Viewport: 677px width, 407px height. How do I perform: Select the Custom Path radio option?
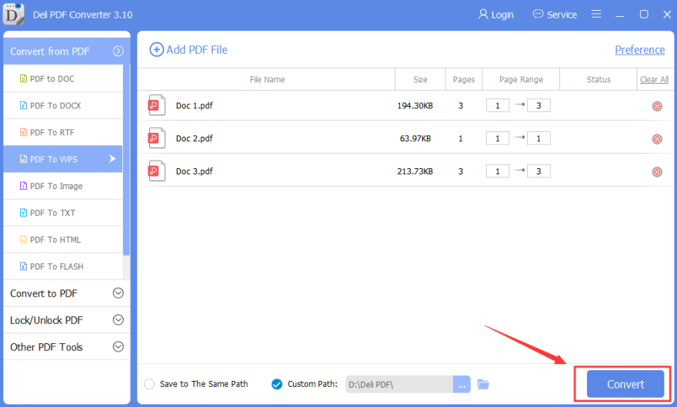point(277,384)
